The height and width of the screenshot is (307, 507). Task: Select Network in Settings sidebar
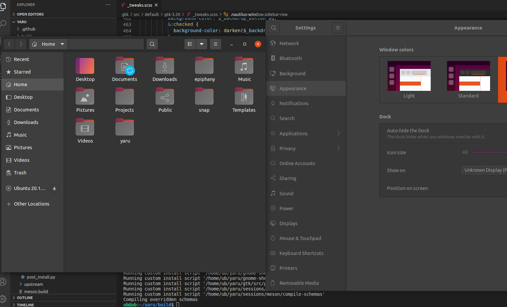pyautogui.click(x=306, y=43)
